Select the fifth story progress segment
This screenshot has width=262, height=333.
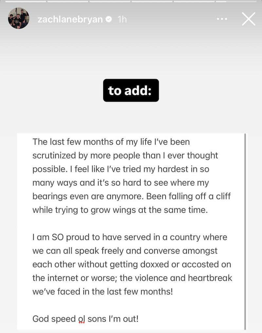pyautogui.click(x=194, y=1)
